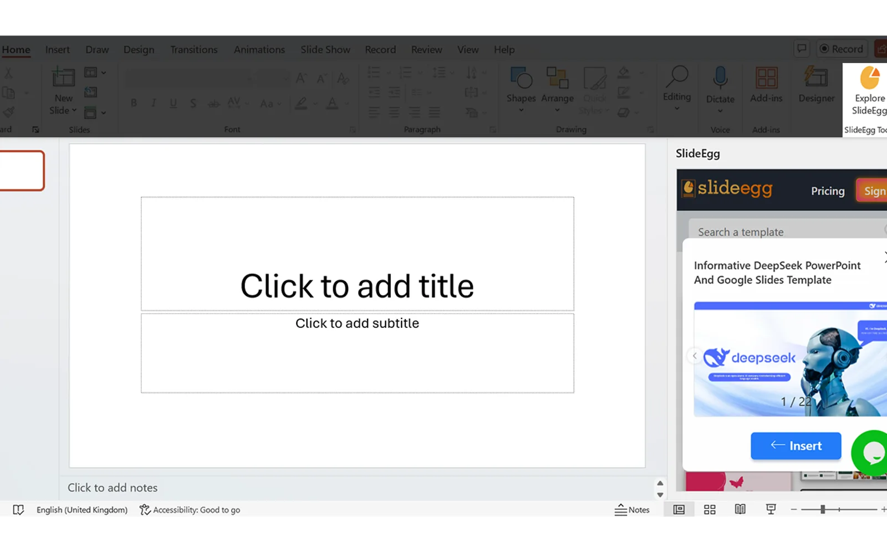Viewport: 887px width, 554px height.
Task: Go to the Slide Show tab
Action: [x=325, y=49]
